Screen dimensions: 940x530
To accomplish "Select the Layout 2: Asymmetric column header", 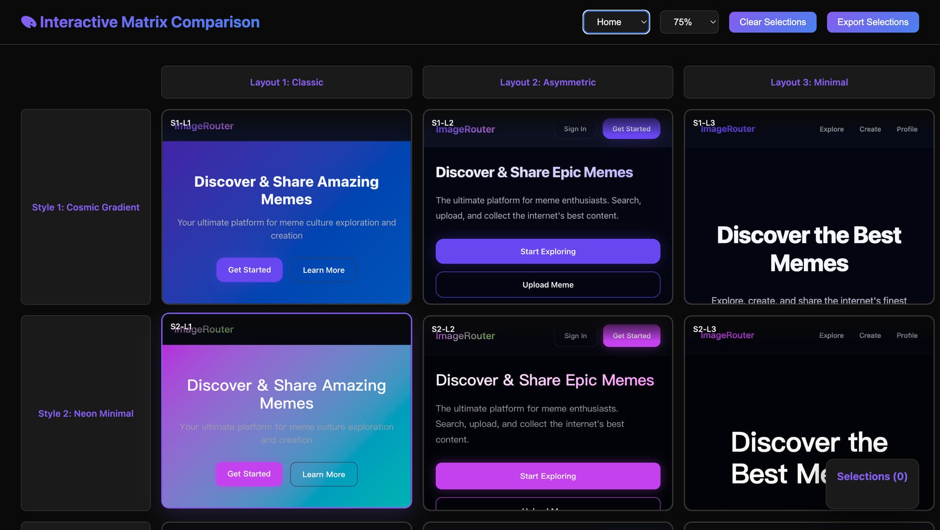I will coord(548,82).
